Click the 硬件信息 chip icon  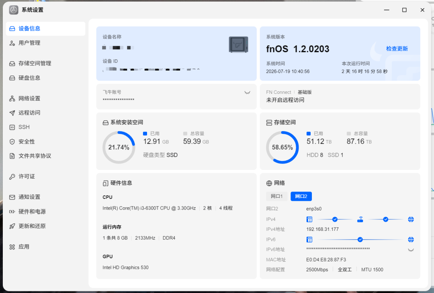(x=105, y=183)
